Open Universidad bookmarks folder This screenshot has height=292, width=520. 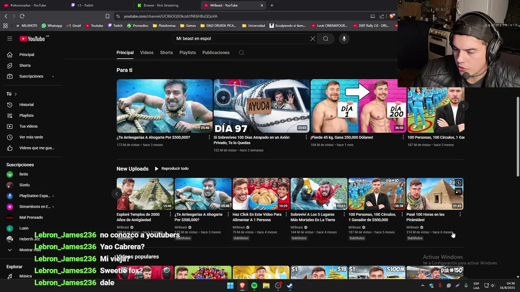point(253,26)
